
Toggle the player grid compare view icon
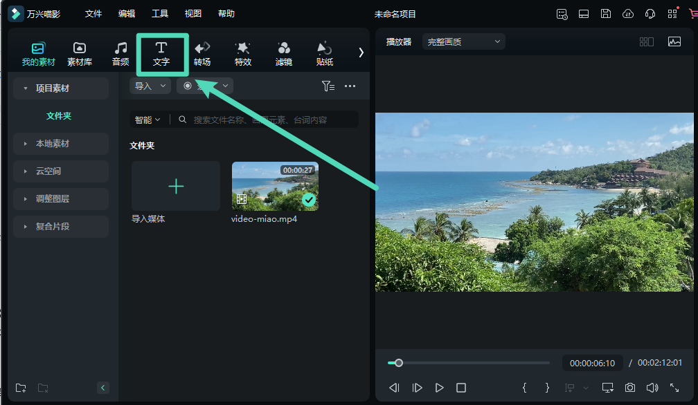coord(646,41)
